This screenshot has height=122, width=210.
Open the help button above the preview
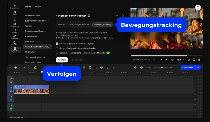tap(198, 7)
